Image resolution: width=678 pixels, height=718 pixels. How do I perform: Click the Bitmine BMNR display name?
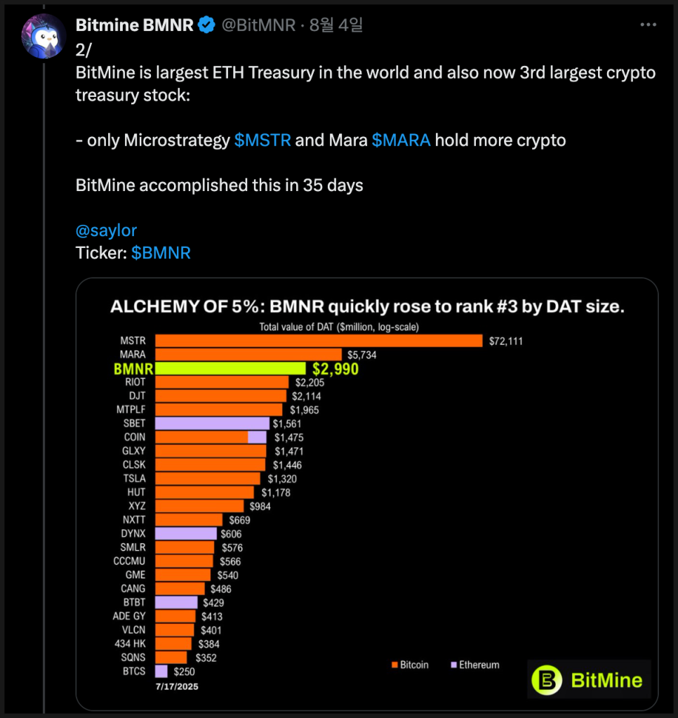tap(135, 25)
